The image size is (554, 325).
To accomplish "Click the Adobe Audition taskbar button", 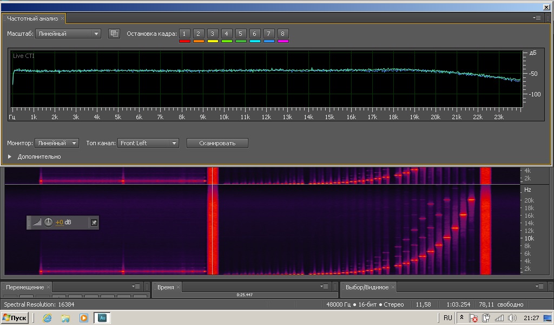I will (102, 318).
